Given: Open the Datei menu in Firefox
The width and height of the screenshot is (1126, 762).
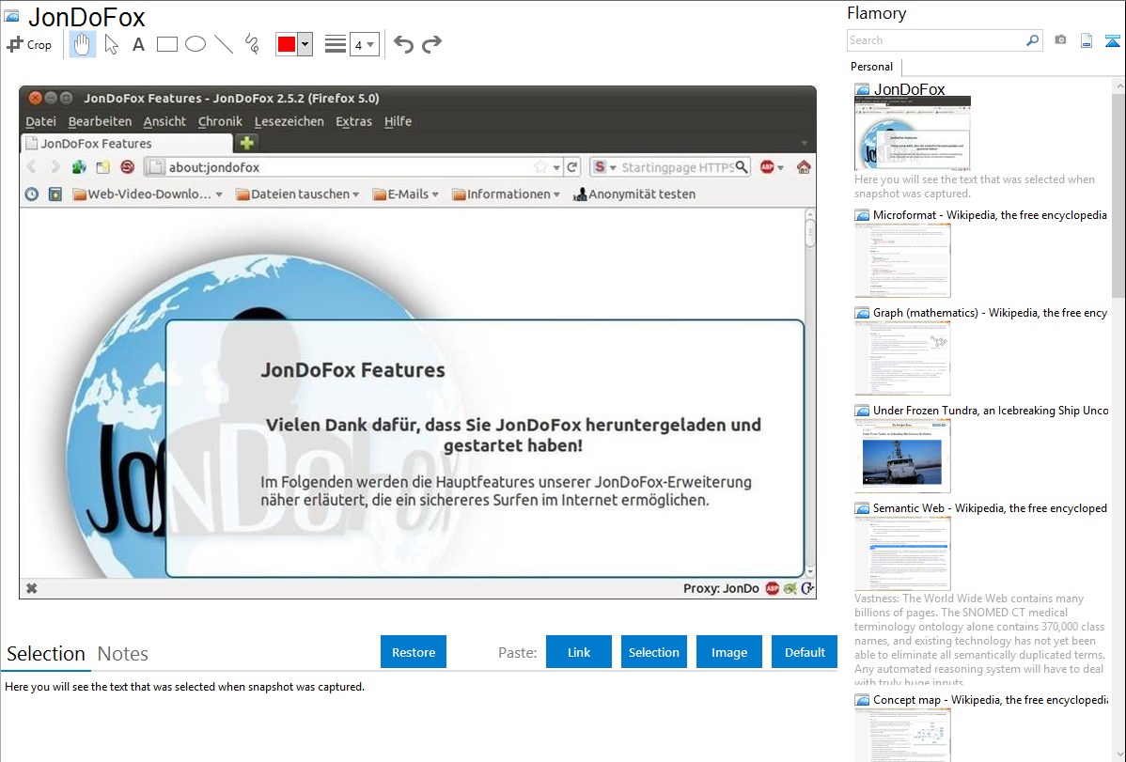Looking at the screenshot, I should click(x=41, y=121).
